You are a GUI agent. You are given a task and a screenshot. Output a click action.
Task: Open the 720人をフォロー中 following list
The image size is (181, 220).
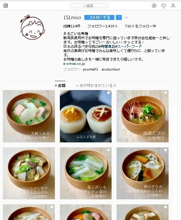(x=140, y=26)
